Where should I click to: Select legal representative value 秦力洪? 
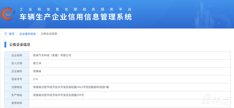(37, 63)
